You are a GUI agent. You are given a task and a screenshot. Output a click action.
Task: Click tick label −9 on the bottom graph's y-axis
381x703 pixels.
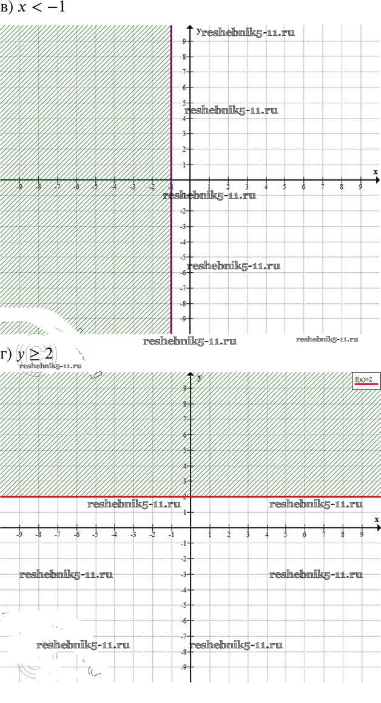(x=184, y=667)
